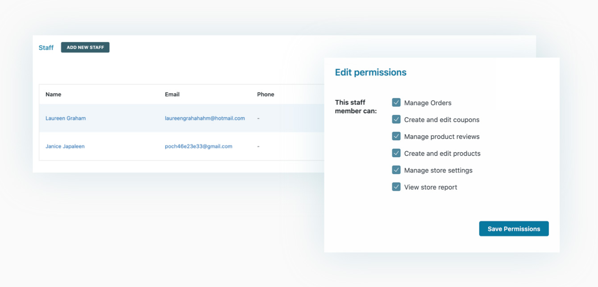Click the Edit permissions title
Image resolution: width=598 pixels, height=287 pixels.
(371, 72)
